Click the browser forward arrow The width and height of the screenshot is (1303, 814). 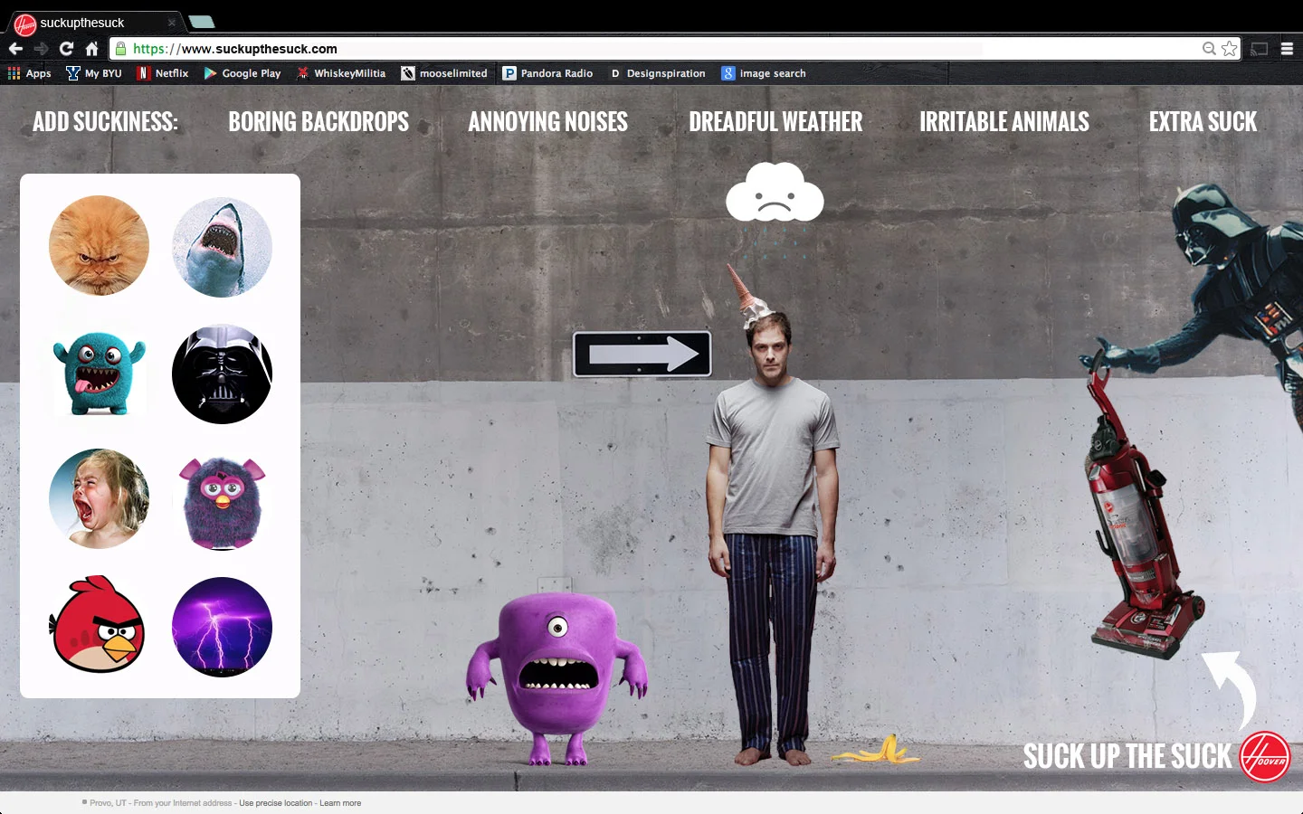(41, 49)
